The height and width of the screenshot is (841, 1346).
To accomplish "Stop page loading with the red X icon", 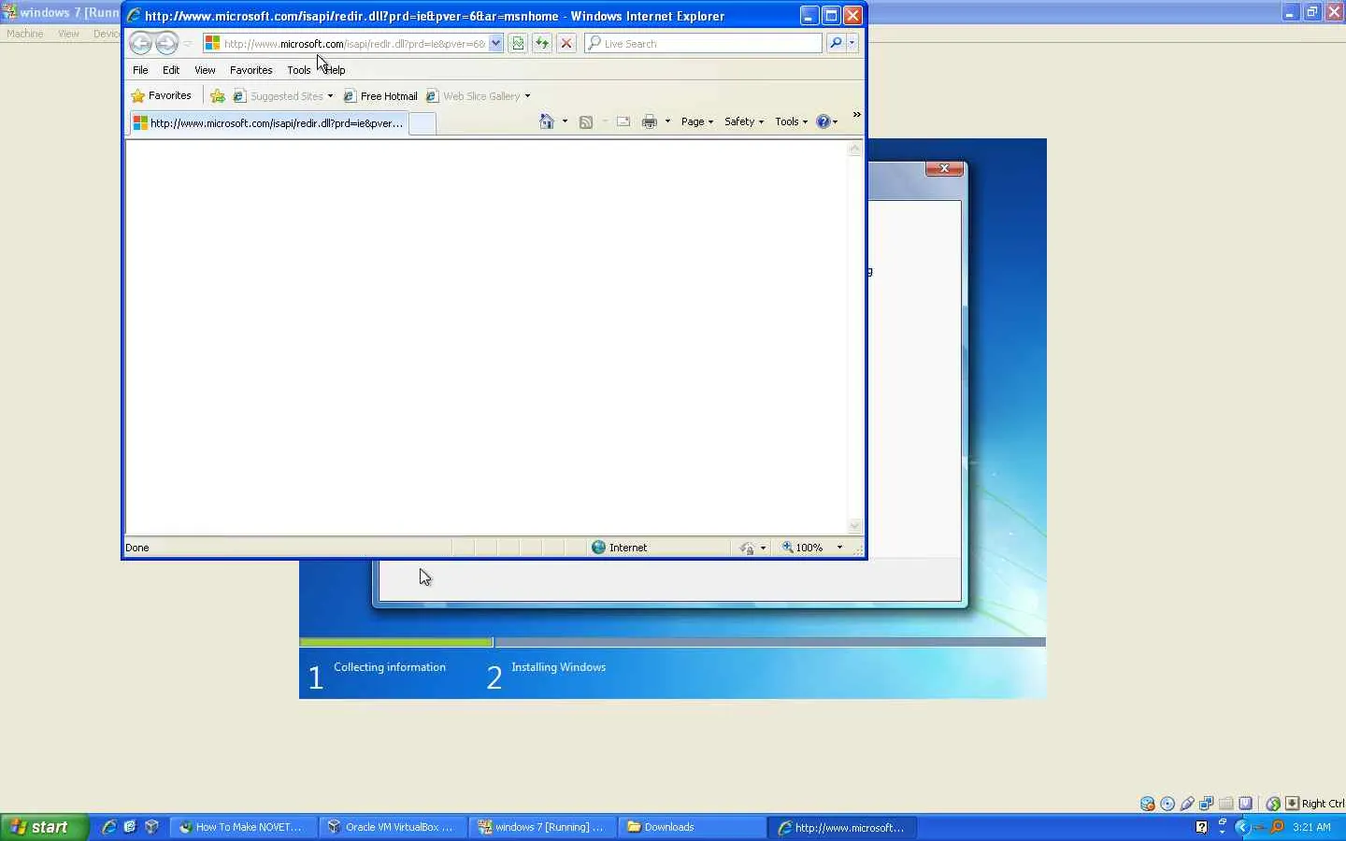I will point(566,43).
